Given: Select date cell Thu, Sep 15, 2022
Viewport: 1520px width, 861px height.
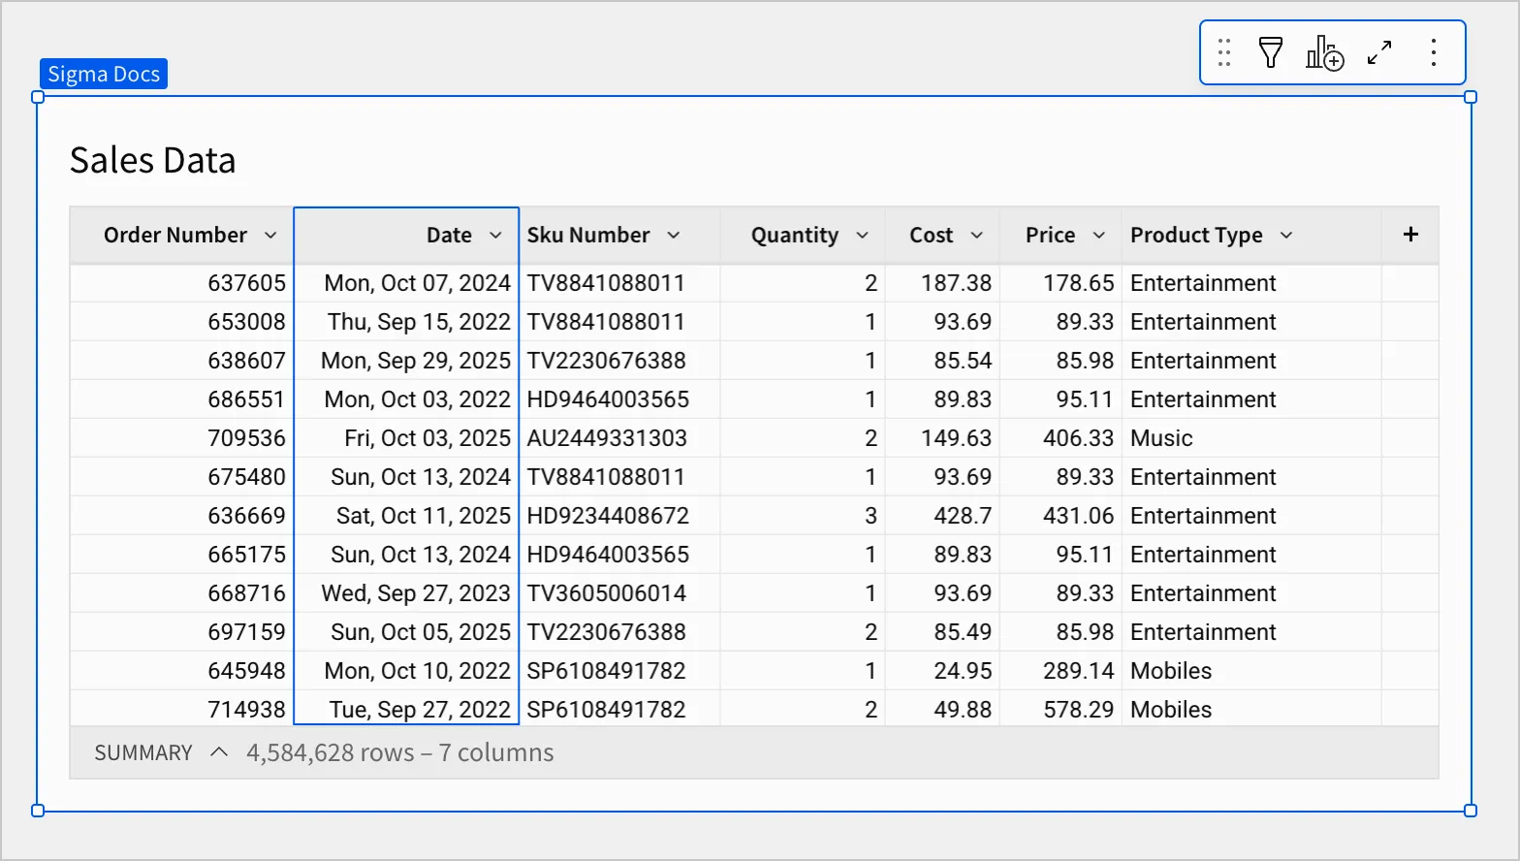Looking at the screenshot, I should pos(406,322).
